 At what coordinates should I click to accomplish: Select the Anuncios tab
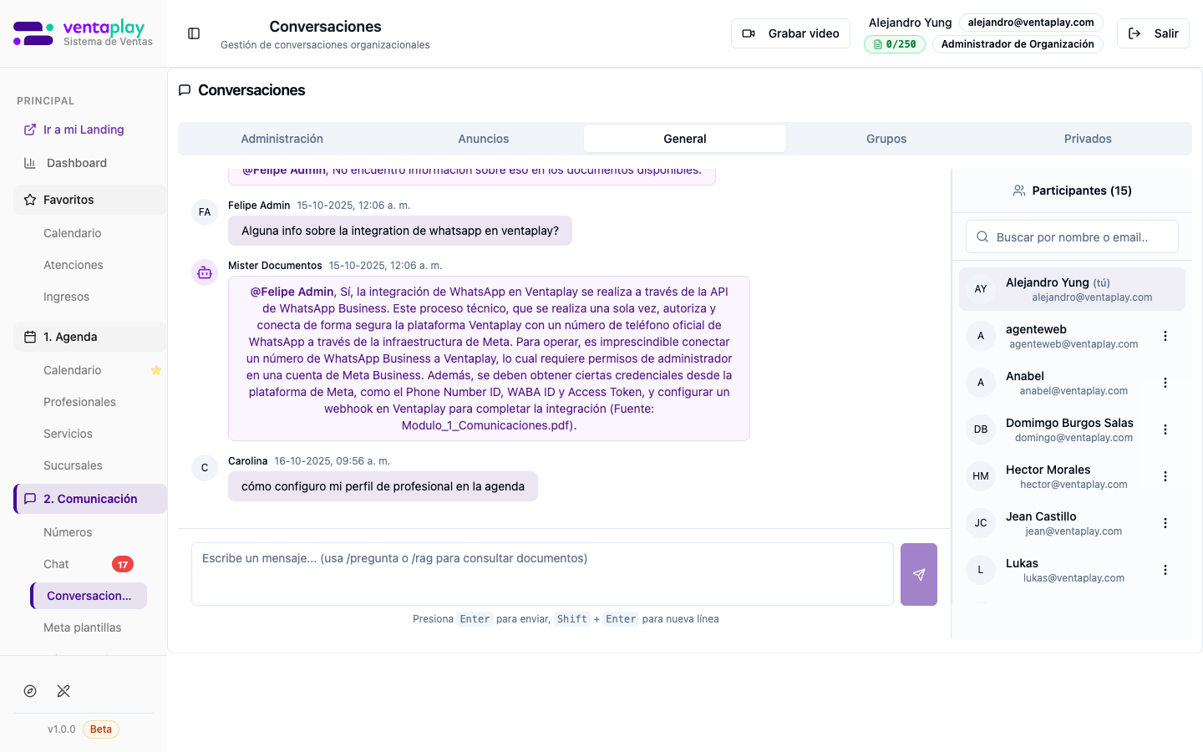click(483, 139)
